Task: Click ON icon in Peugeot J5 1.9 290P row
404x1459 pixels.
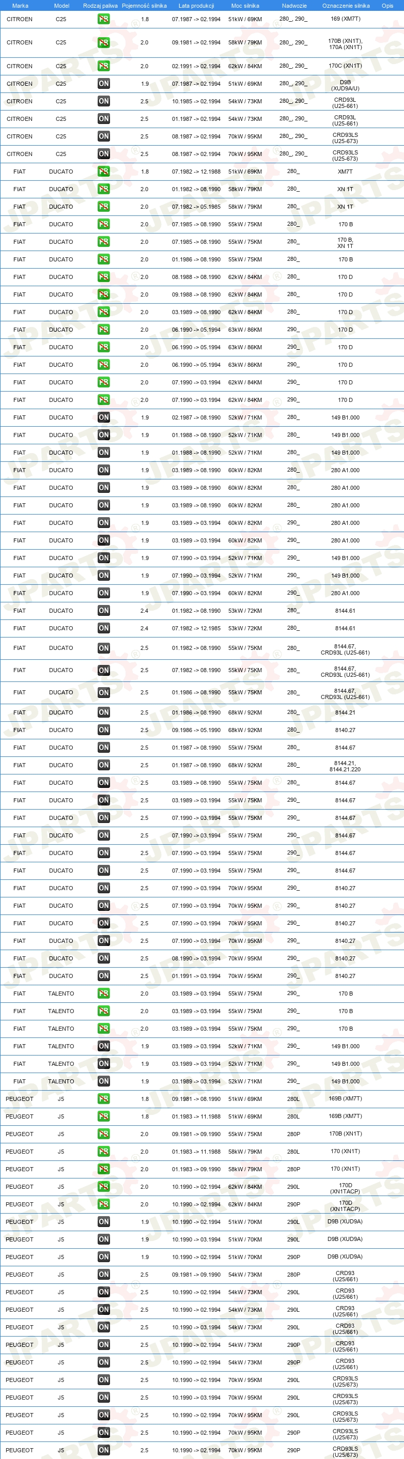Action: click(104, 1257)
